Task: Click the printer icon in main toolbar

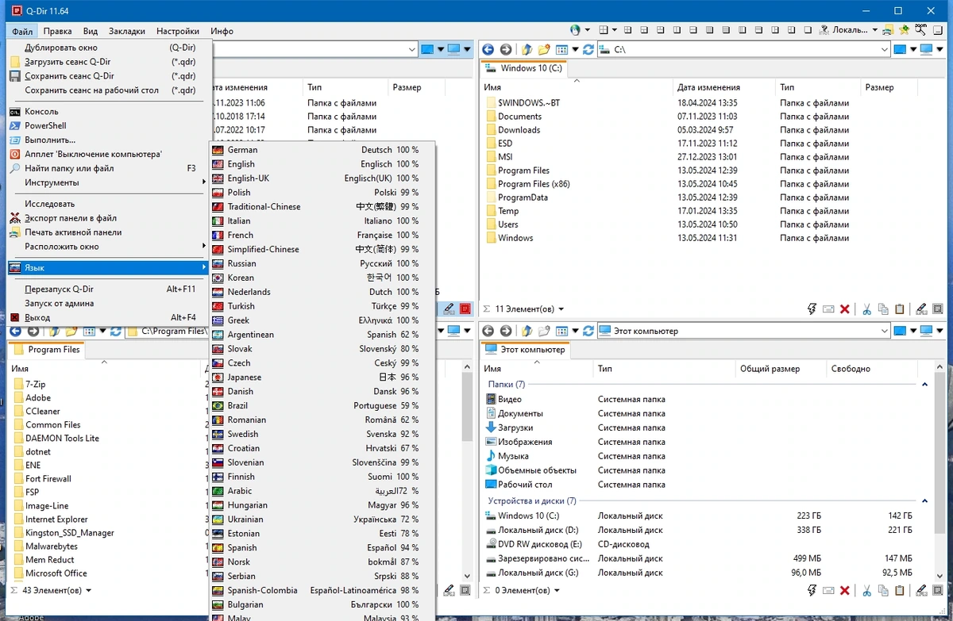Action: click(x=888, y=30)
